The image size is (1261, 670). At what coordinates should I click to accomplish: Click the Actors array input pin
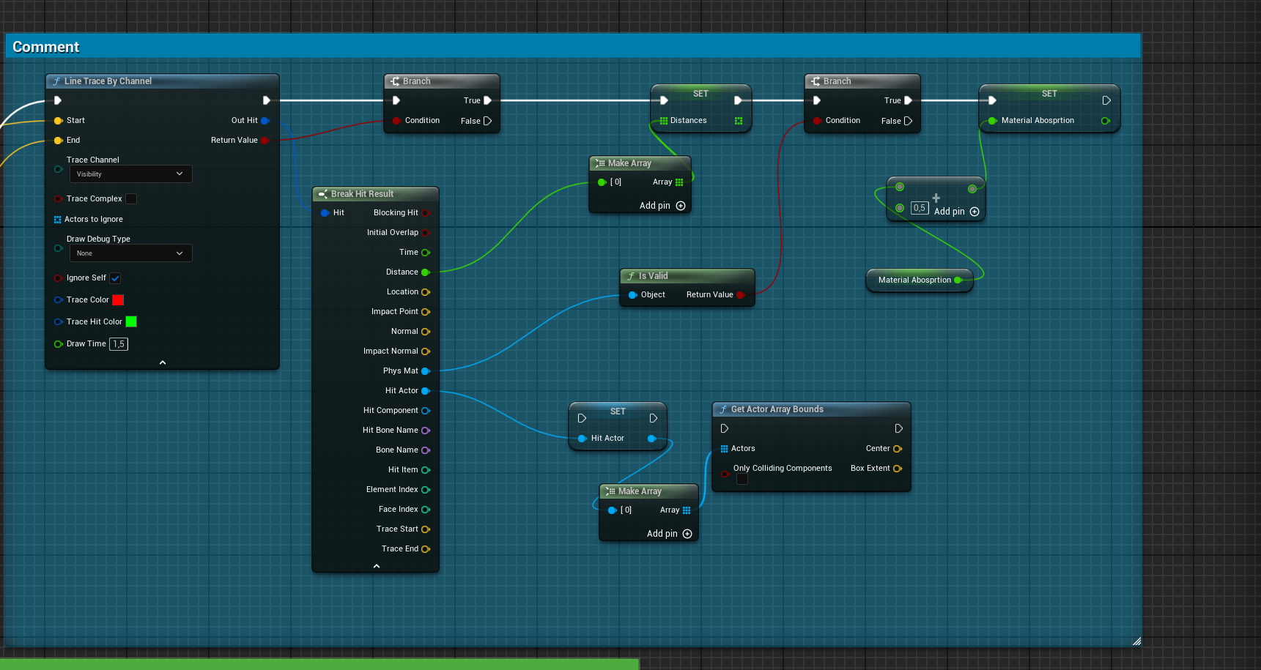[724, 449]
